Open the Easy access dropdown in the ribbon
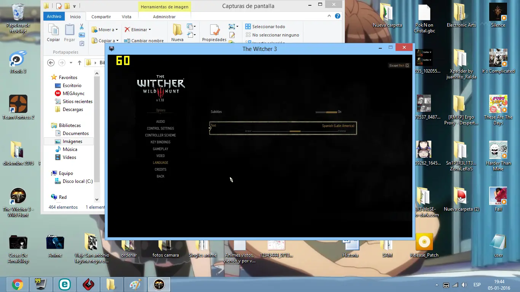The height and width of the screenshot is (292, 520). tap(191, 35)
